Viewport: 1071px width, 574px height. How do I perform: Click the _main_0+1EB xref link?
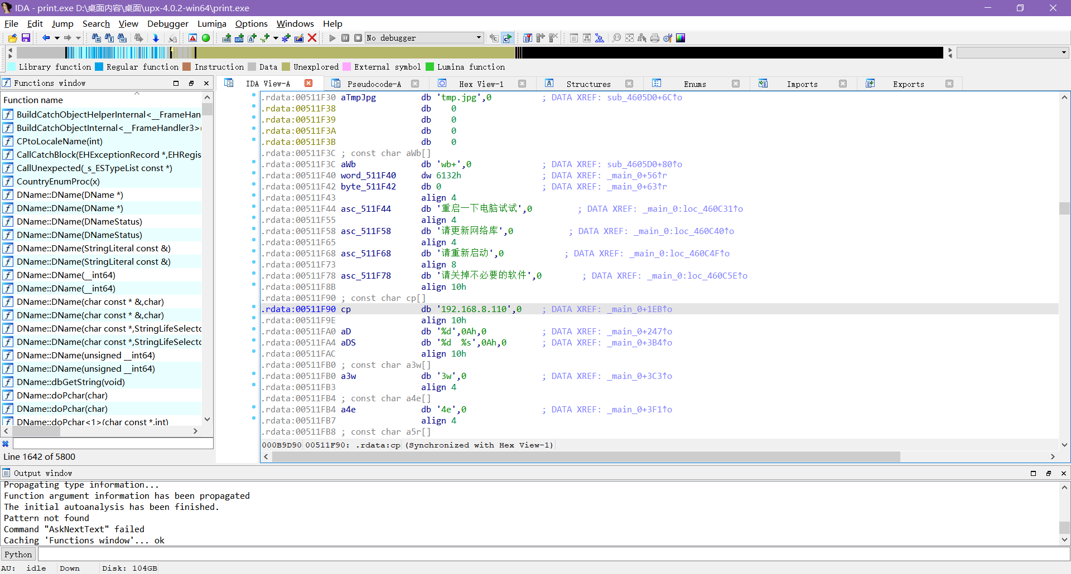639,309
